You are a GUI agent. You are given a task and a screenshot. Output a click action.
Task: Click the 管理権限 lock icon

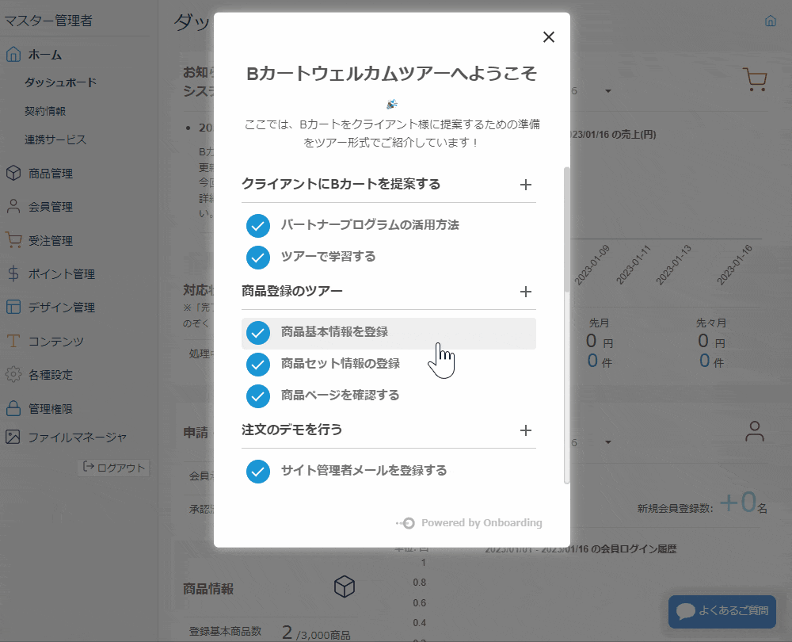13,407
